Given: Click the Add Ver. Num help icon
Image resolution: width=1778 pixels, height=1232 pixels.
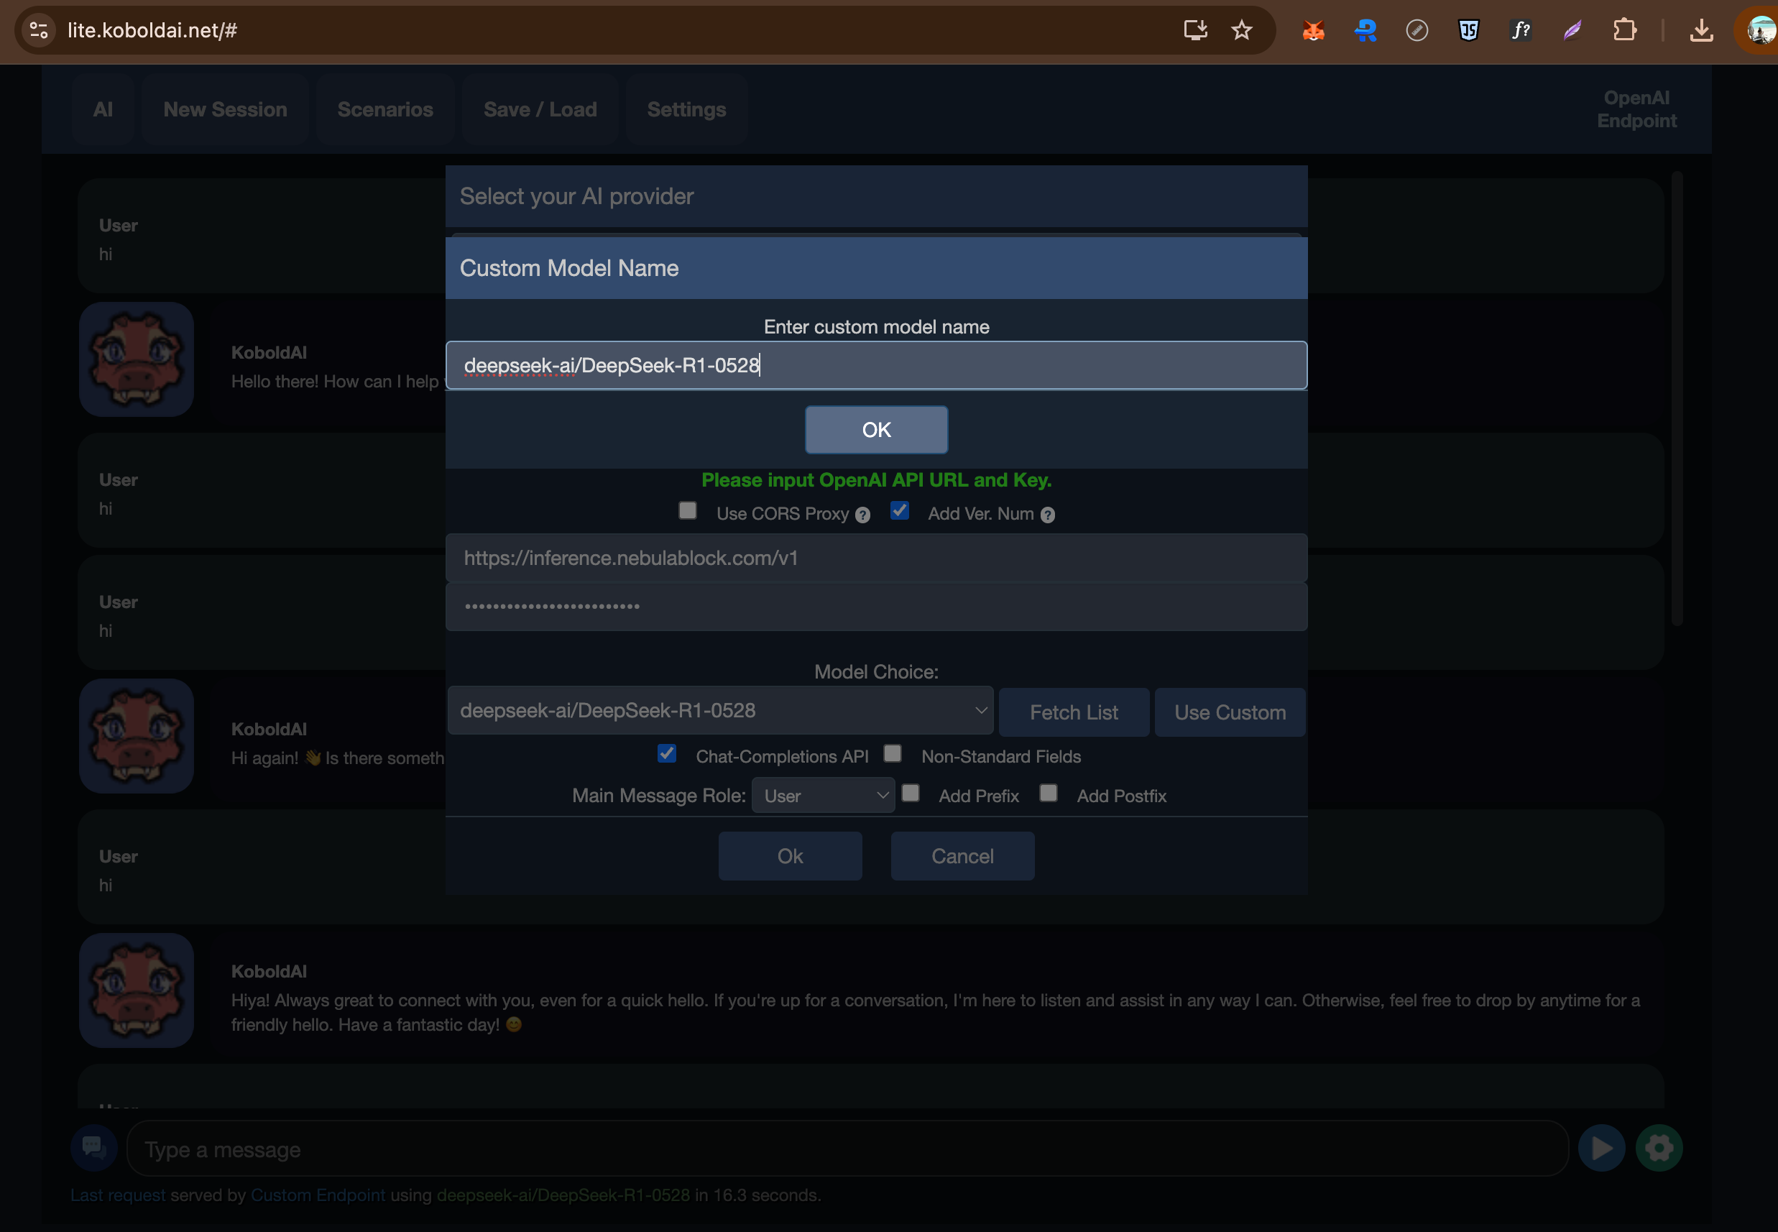Looking at the screenshot, I should click(1047, 515).
